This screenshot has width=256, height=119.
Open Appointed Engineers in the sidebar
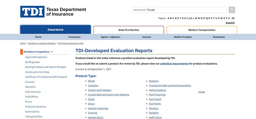[x=36, y=57]
